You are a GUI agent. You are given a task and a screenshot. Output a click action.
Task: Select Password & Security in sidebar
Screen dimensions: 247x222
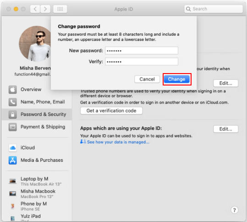[x=37, y=114]
